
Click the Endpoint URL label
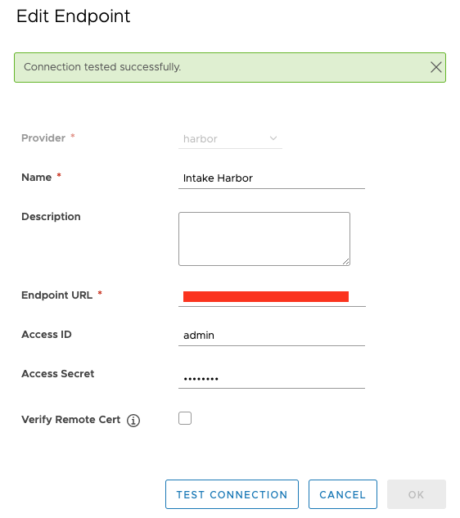(56, 295)
